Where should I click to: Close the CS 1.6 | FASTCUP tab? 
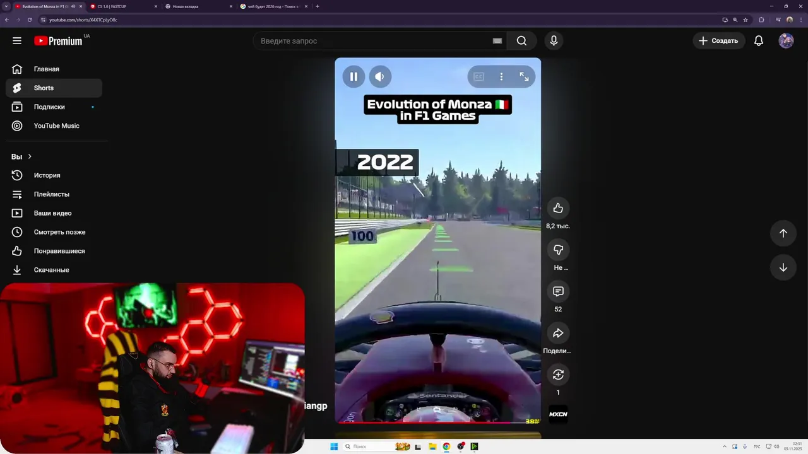click(156, 6)
